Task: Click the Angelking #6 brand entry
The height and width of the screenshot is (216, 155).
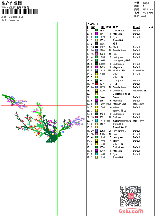Action: coord(139,91)
